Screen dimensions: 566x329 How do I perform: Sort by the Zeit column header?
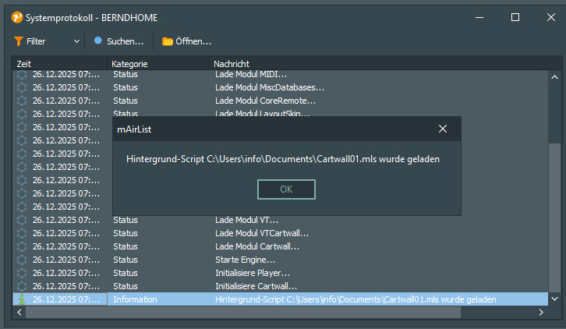tap(58, 63)
